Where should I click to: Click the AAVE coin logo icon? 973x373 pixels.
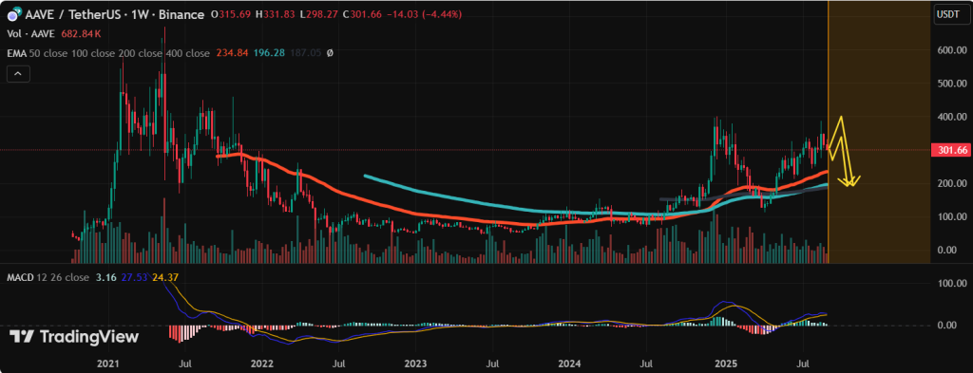pos(13,14)
